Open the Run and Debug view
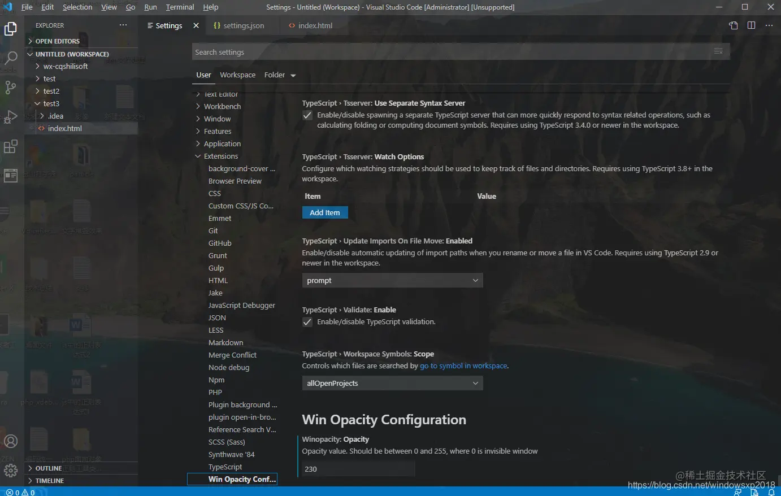Viewport: 781px width, 496px height. click(11, 116)
